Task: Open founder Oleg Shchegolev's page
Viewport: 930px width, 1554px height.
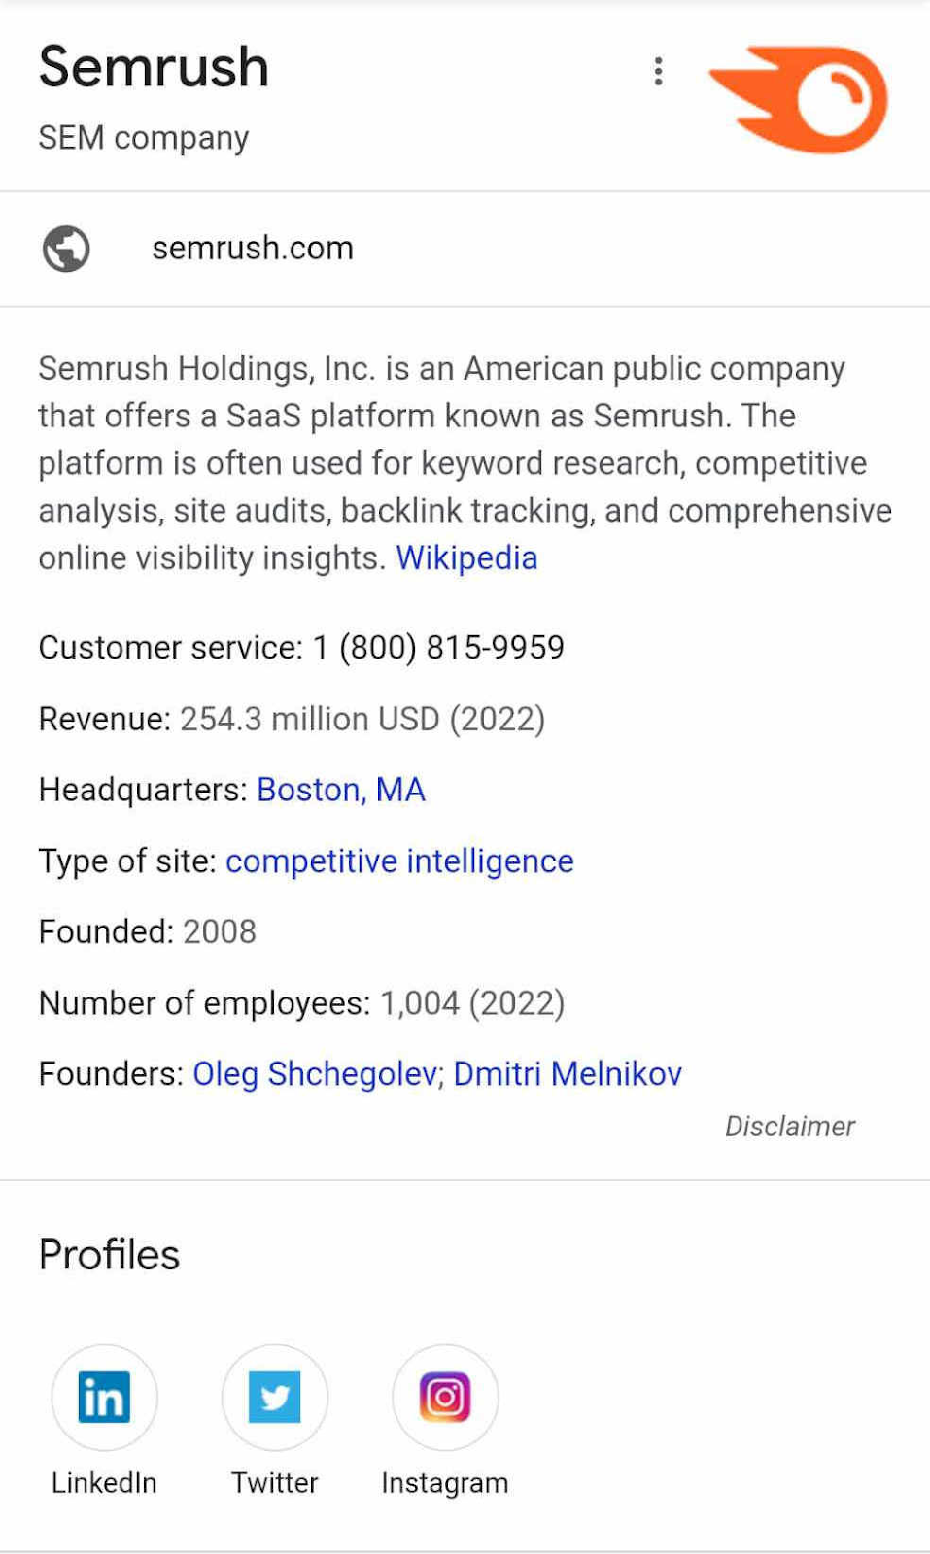Action: (x=314, y=1073)
